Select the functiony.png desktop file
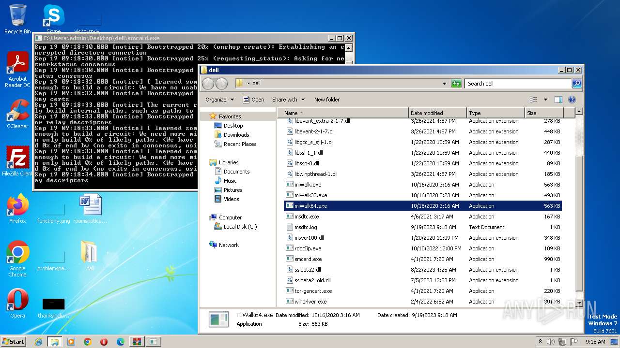620x348 pixels. 54,214
